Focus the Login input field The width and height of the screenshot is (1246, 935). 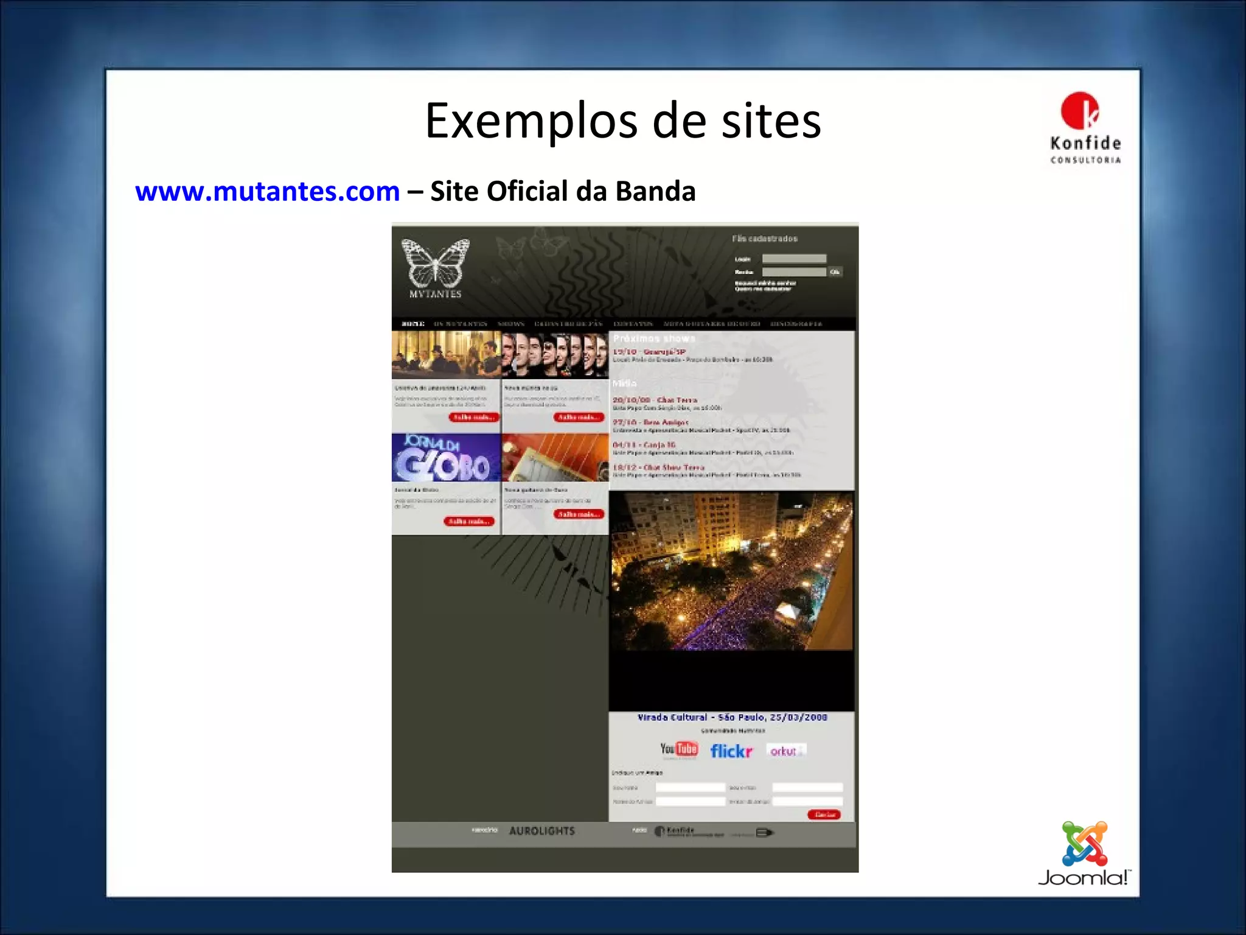(794, 259)
